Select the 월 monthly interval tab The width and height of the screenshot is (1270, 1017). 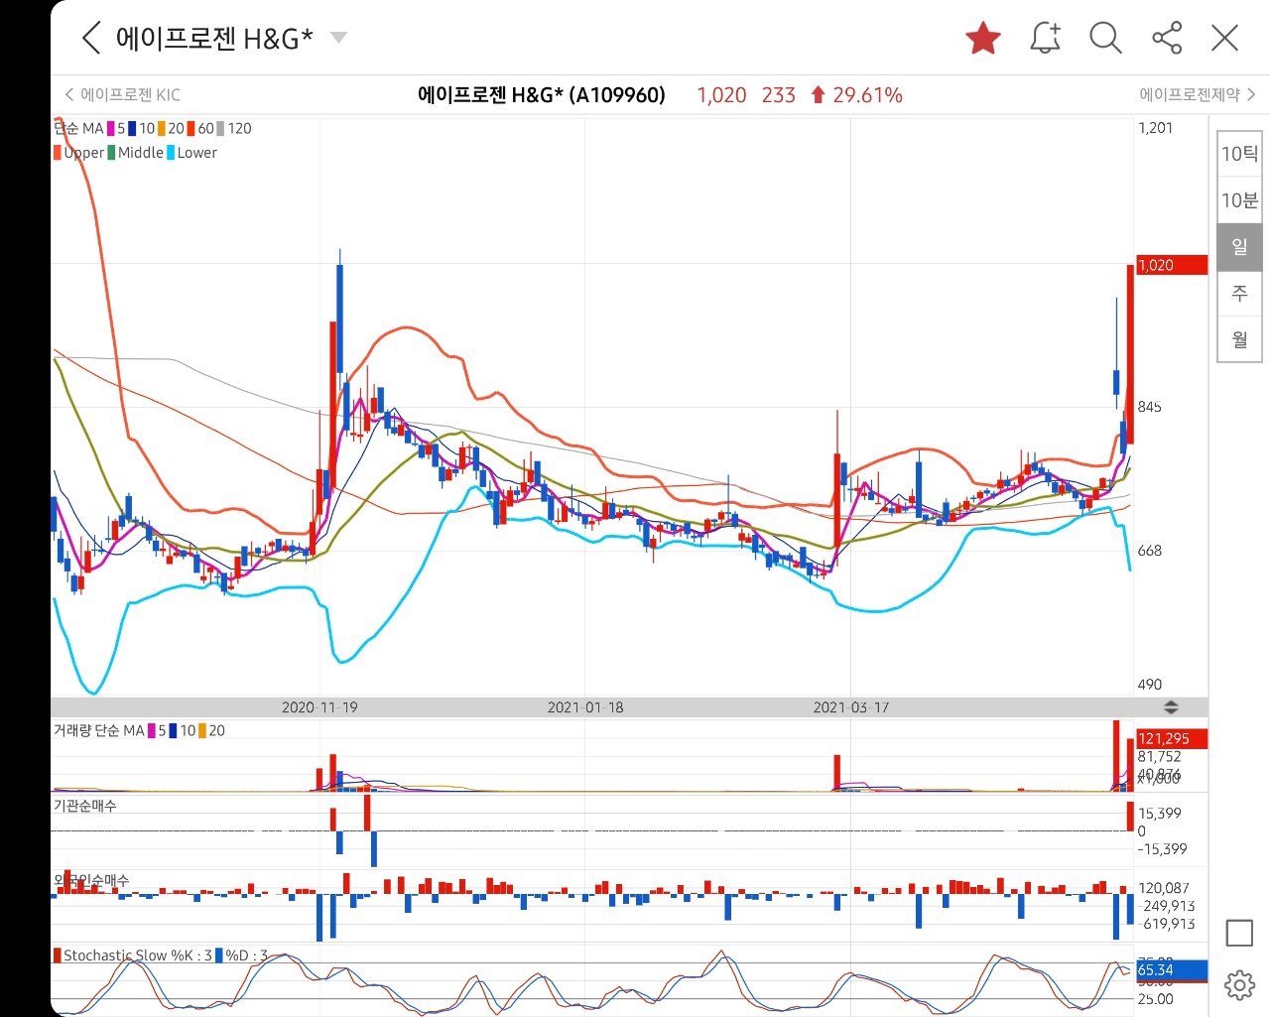1239,339
